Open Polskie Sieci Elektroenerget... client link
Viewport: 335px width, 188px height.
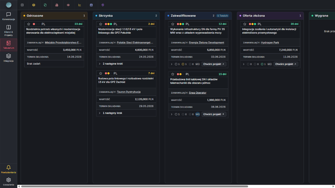pyautogui.click(x=135, y=43)
